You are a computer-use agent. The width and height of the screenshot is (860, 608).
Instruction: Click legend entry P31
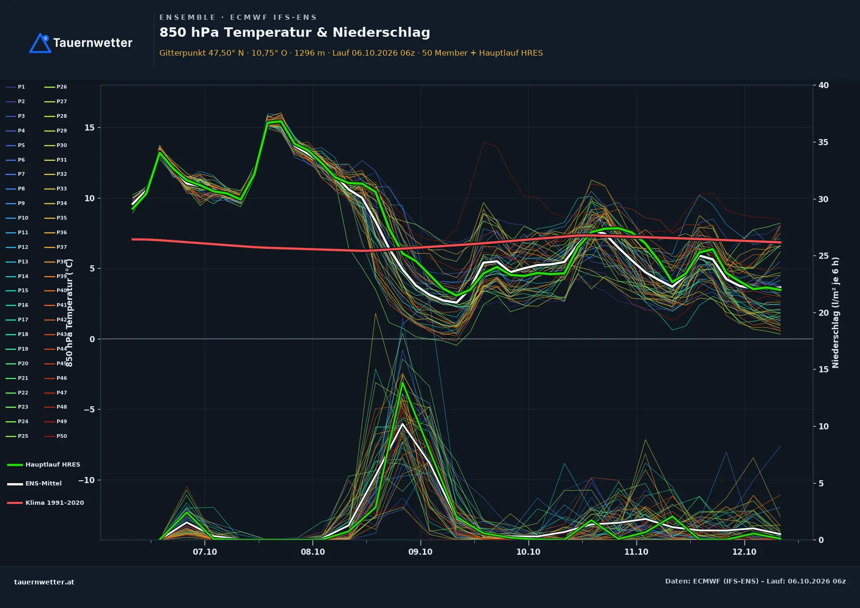[x=56, y=160]
